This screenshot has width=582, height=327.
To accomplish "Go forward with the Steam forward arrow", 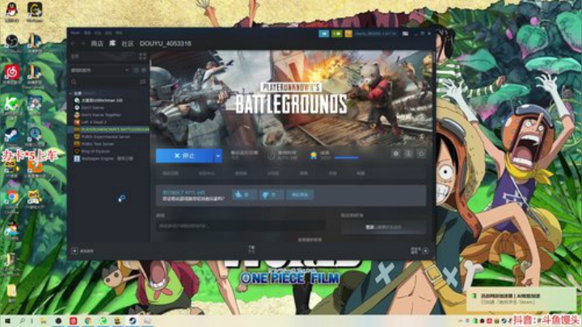I will click(x=82, y=44).
